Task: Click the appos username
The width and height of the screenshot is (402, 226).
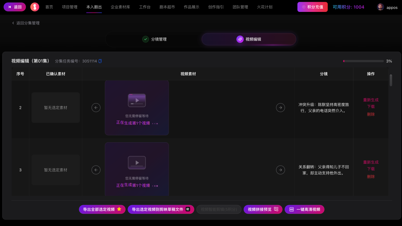Action: [x=392, y=7]
